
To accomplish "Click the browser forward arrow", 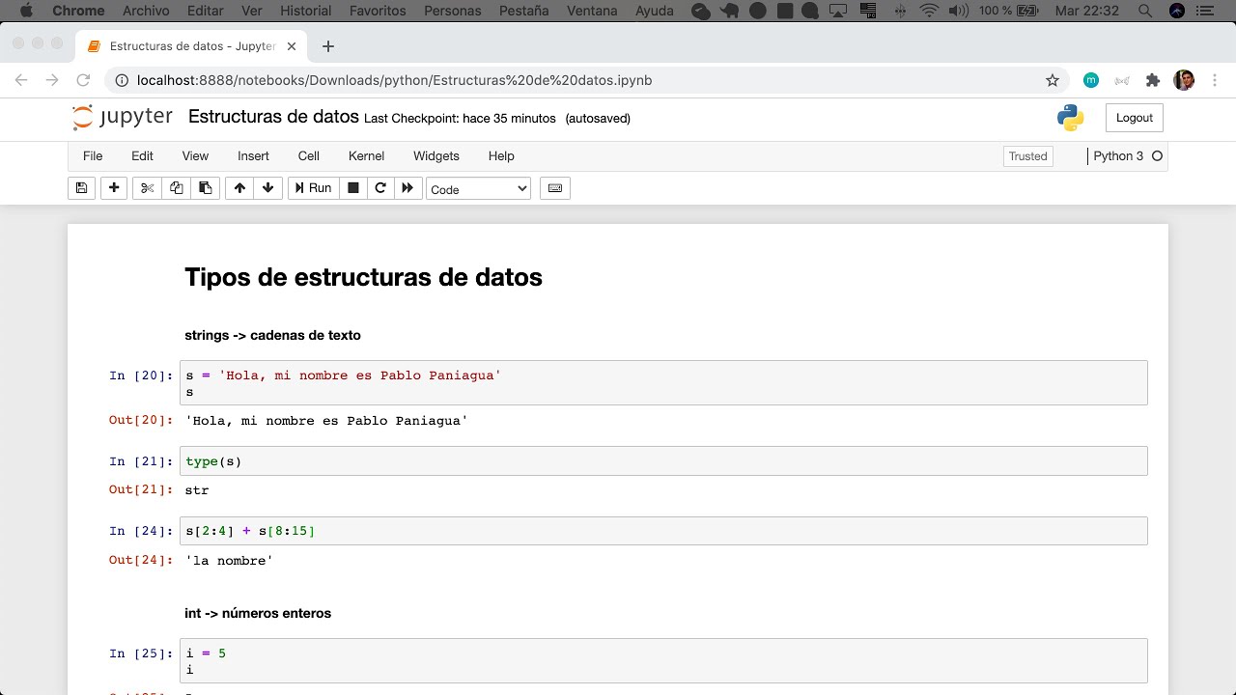I will coord(52,80).
